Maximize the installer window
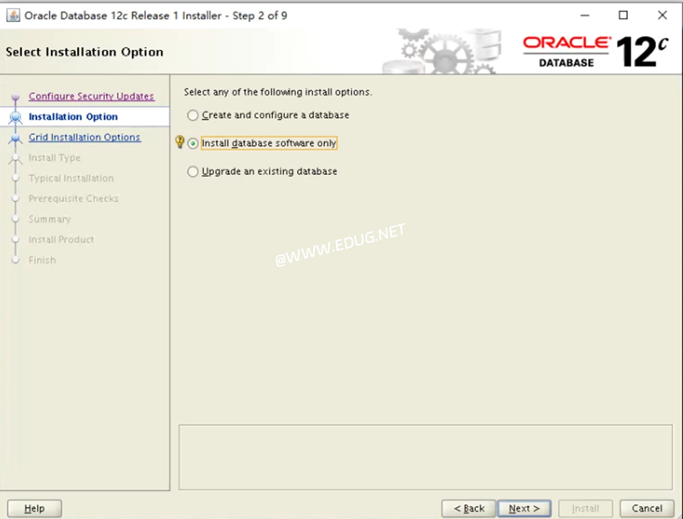 (x=623, y=15)
